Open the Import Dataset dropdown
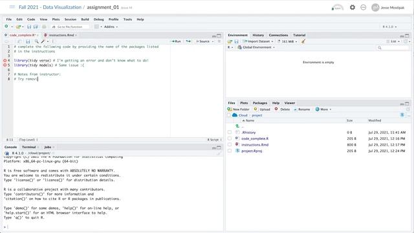The width and height of the screenshot is (414, 233). pos(258,41)
